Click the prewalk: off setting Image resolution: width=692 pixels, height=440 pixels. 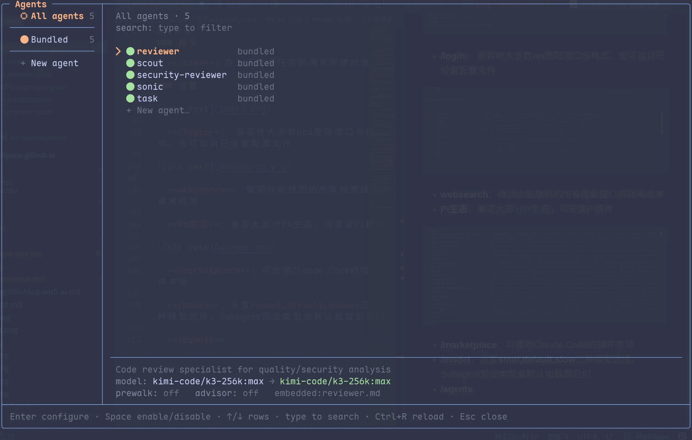147,393
